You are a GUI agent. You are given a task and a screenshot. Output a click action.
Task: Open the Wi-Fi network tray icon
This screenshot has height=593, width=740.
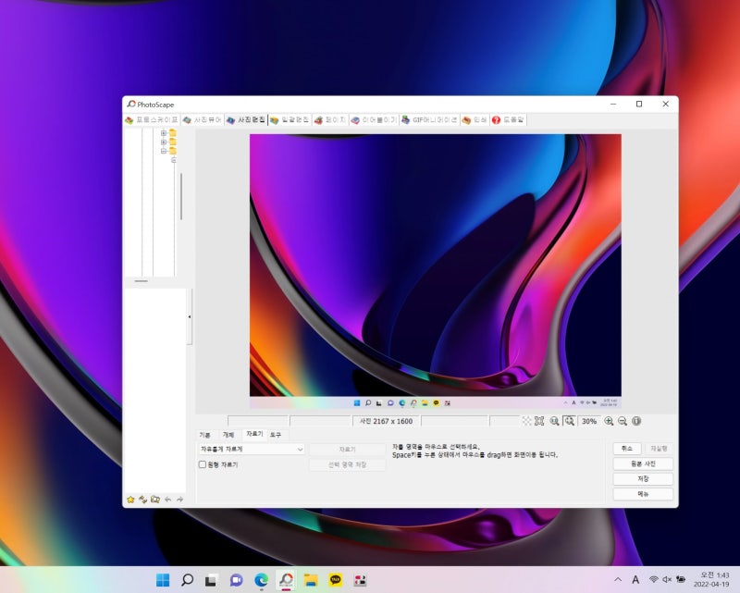(654, 579)
